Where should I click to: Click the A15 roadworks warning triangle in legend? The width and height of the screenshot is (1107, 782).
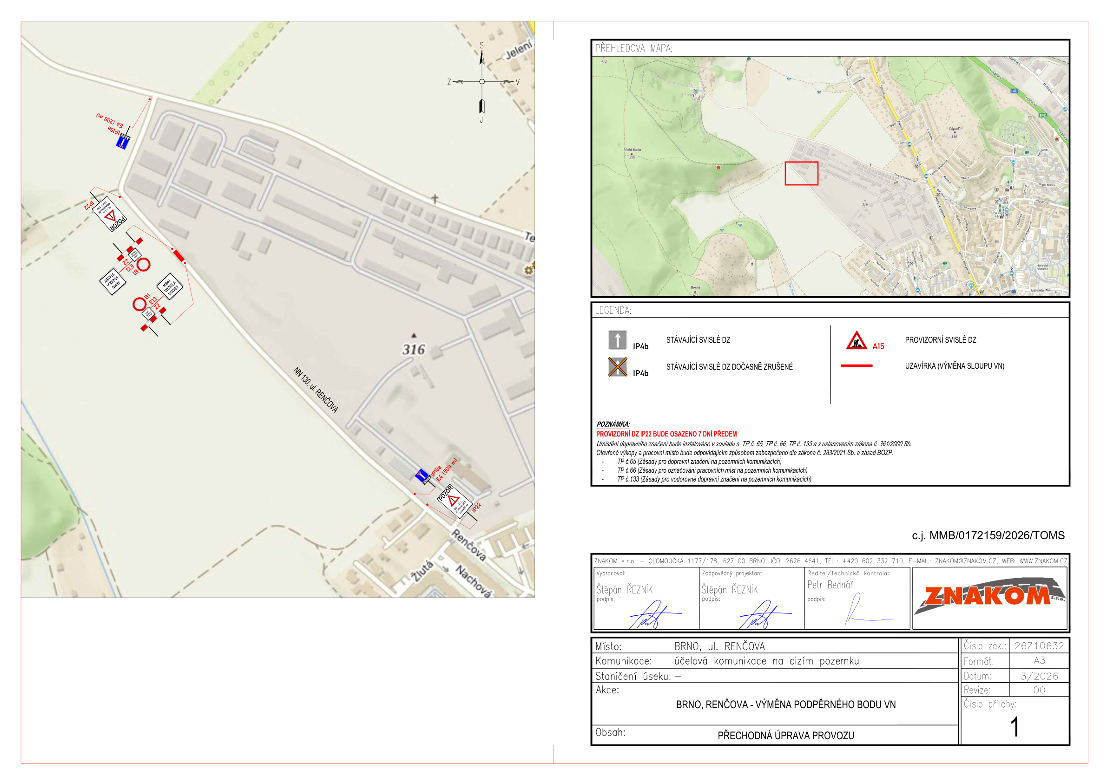tap(857, 340)
